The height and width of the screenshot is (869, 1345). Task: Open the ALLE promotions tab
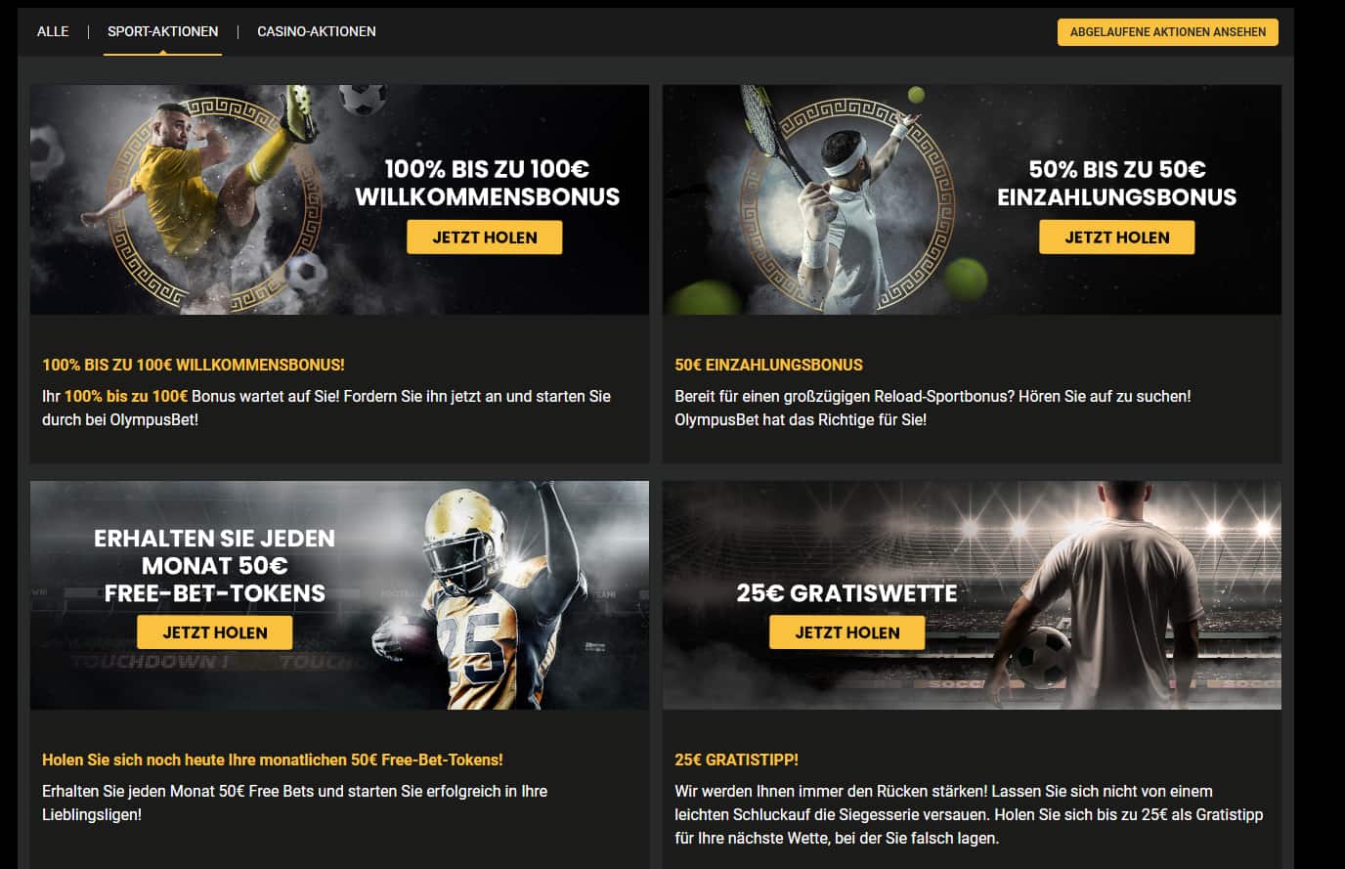pyautogui.click(x=53, y=31)
